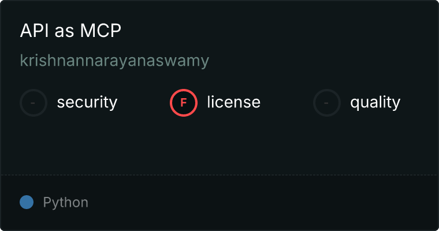Open the API as MCP title
The image size is (439, 231).
point(70,30)
